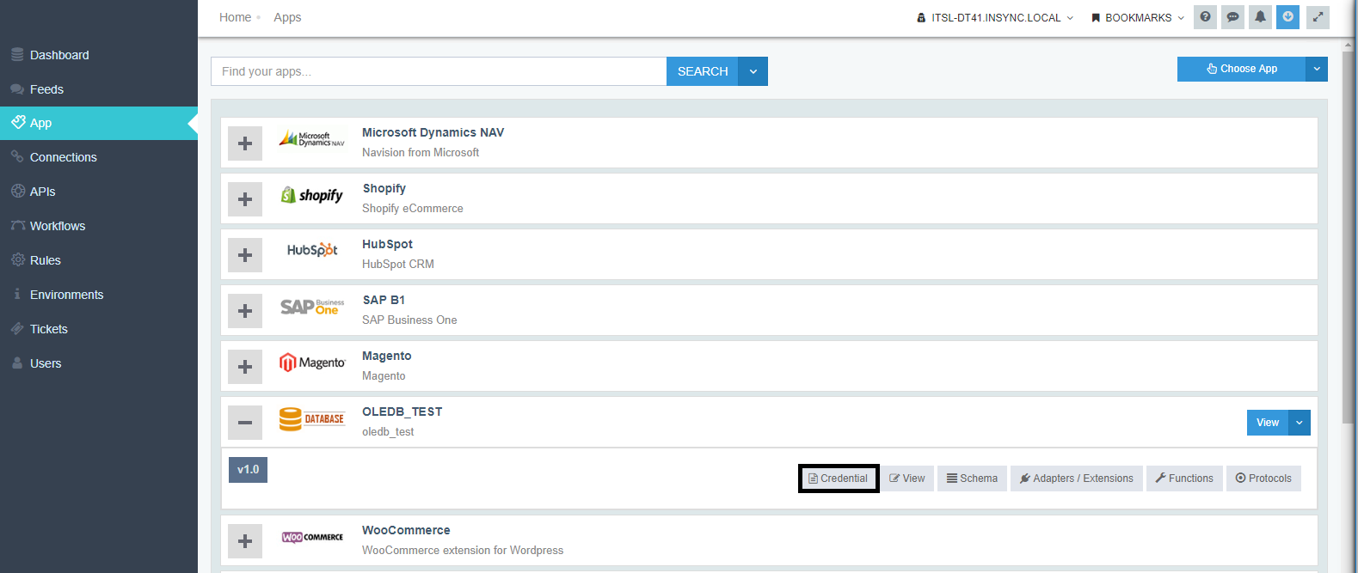The height and width of the screenshot is (573, 1358).
Task: Open the grey View tab with edit icon
Action: point(907,479)
